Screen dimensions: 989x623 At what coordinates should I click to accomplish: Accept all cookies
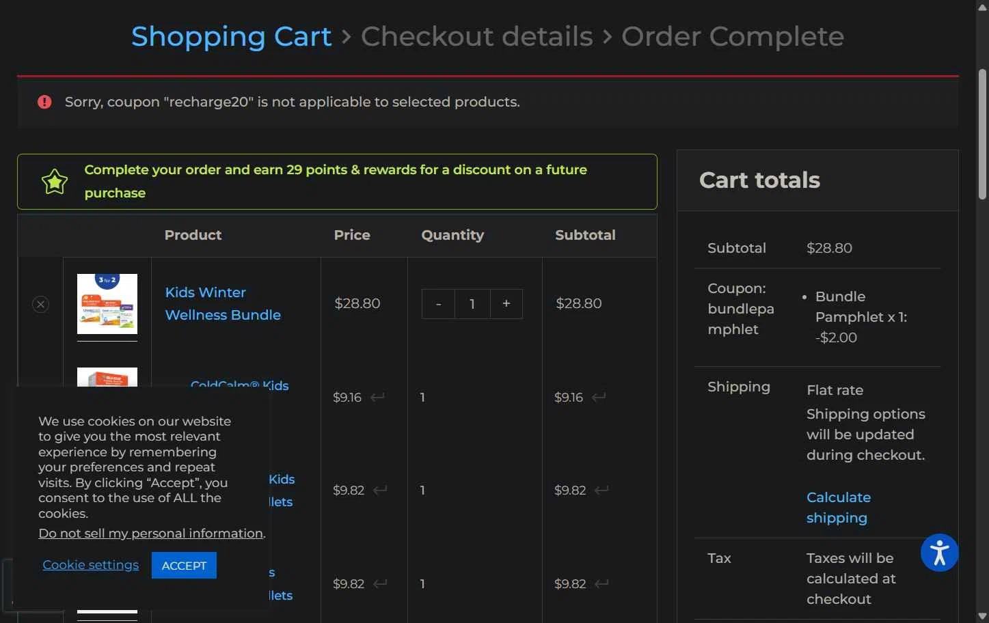[184, 566]
